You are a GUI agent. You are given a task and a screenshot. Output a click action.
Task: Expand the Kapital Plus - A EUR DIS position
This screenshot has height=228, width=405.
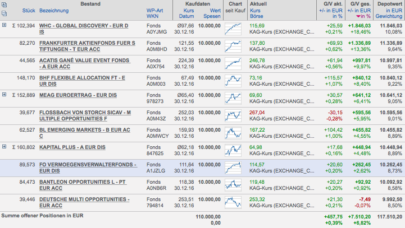pyautogui.click(x=4, y=147)
